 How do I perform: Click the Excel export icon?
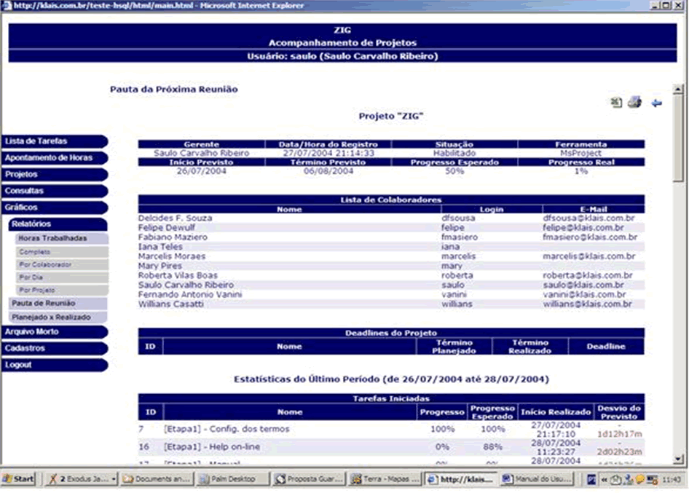(x=616, y=103)
